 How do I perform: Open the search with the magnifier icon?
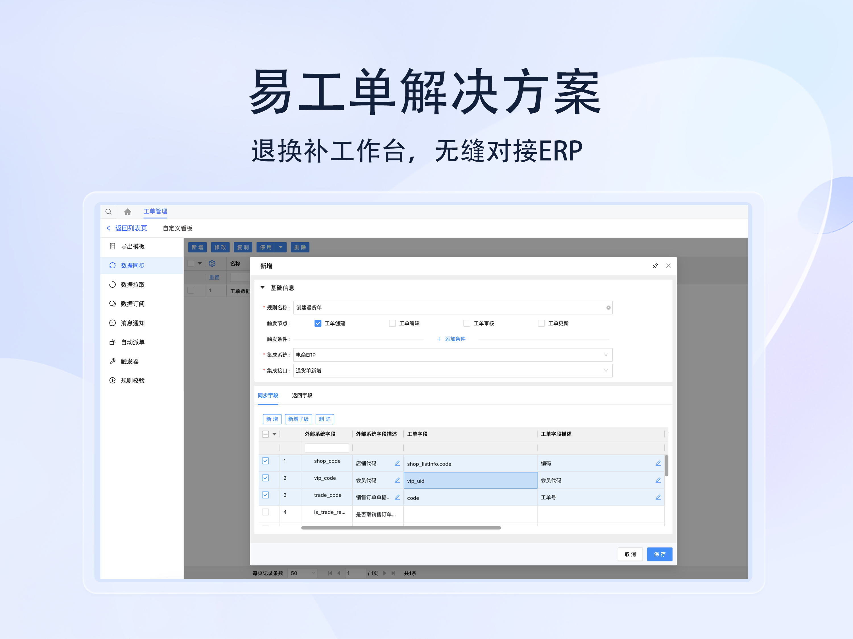[x=108, y=212]
